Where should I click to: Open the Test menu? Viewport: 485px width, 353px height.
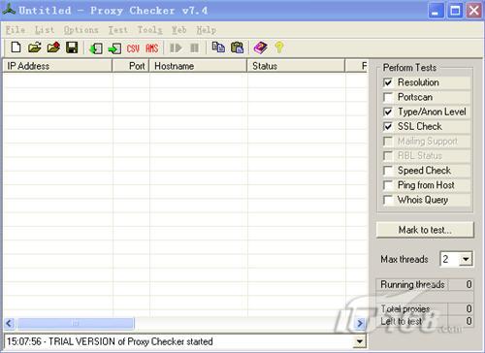point(117,30)
